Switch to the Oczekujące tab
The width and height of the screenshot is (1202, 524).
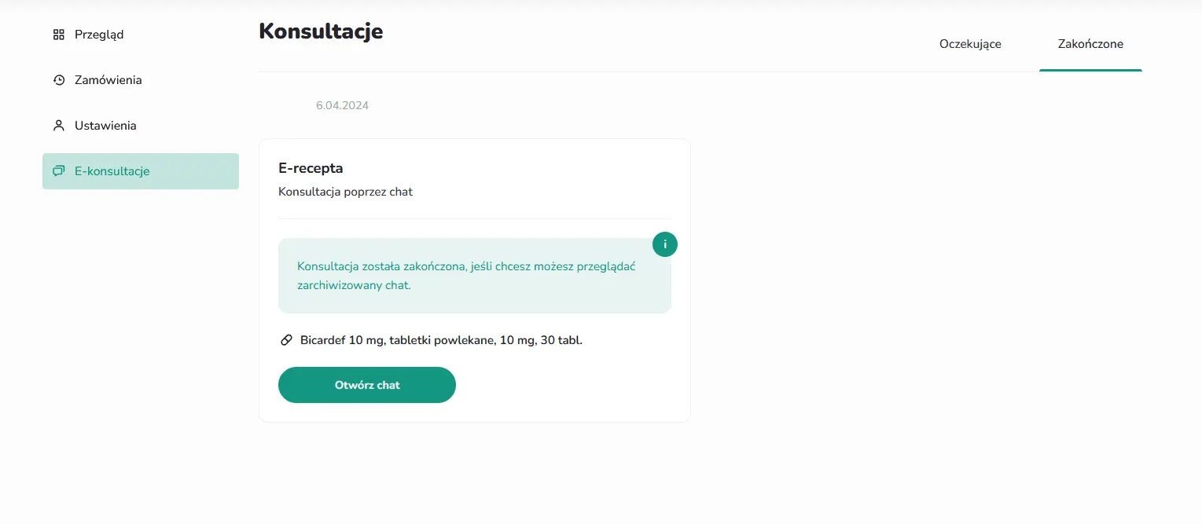coord(970,44)
